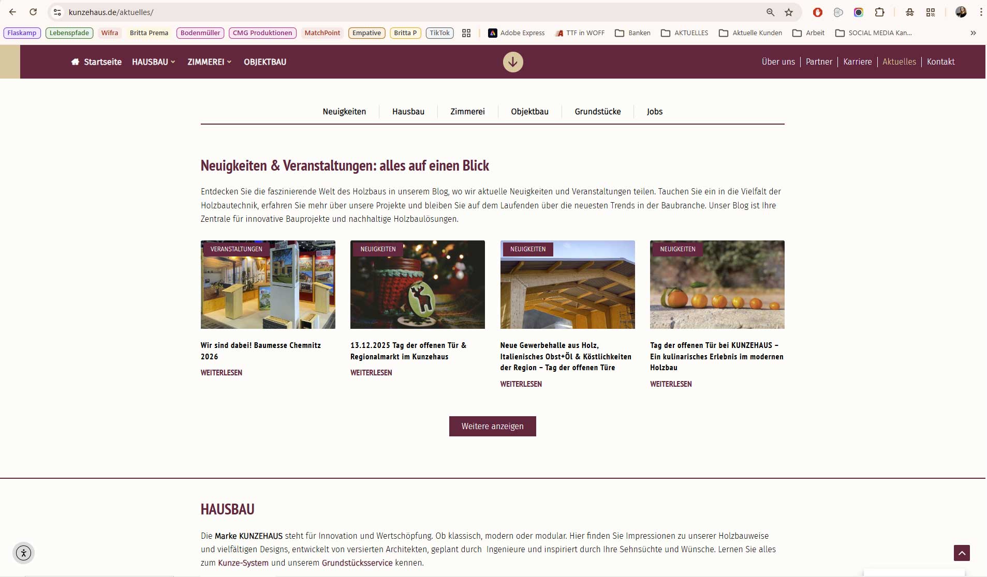Click the round scroll-down arrow icon in header

click(x=513, y=62)
